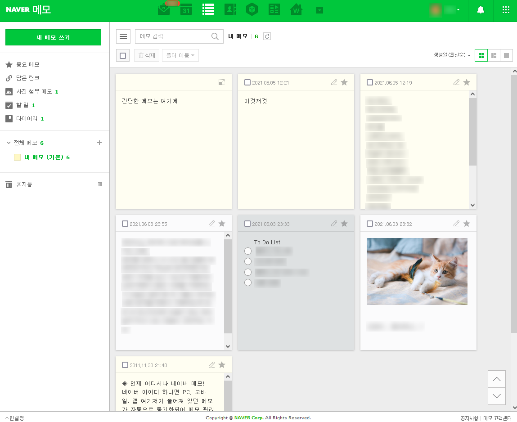Check the 2021.06.03 23:32 memo checkbox
The width and height of the screenshot is (517, 422).
point(369,224)
